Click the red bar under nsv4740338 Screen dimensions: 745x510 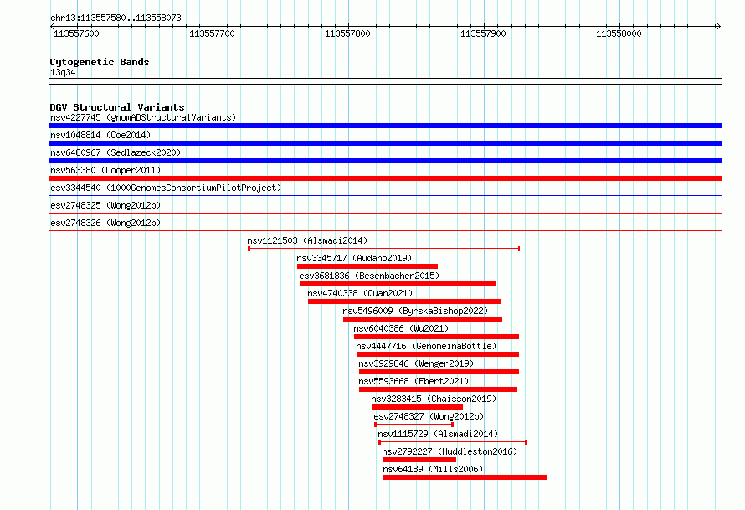coord(405,301)
